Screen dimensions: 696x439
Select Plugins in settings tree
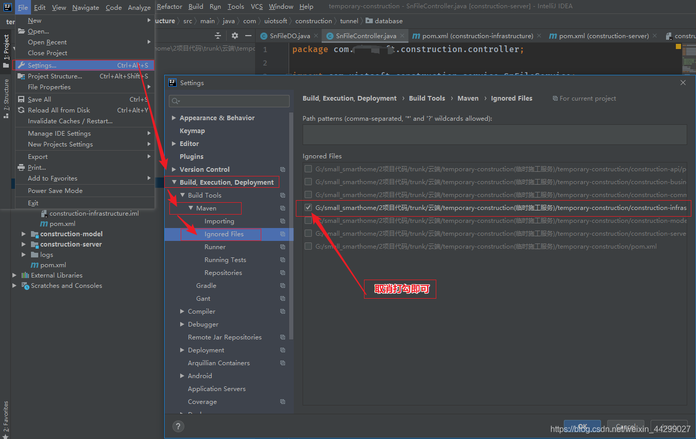192,156
